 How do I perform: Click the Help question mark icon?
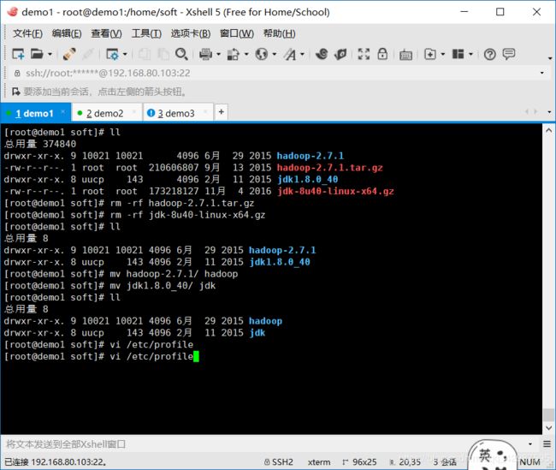pos(489,54)
